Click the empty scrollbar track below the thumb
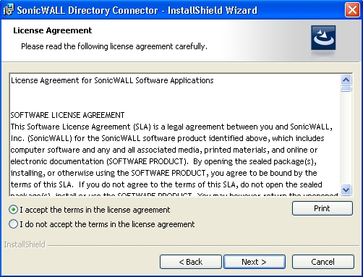The height and width of the screenshot is (277, 363). pyautogui.click(x=346, y=138)
